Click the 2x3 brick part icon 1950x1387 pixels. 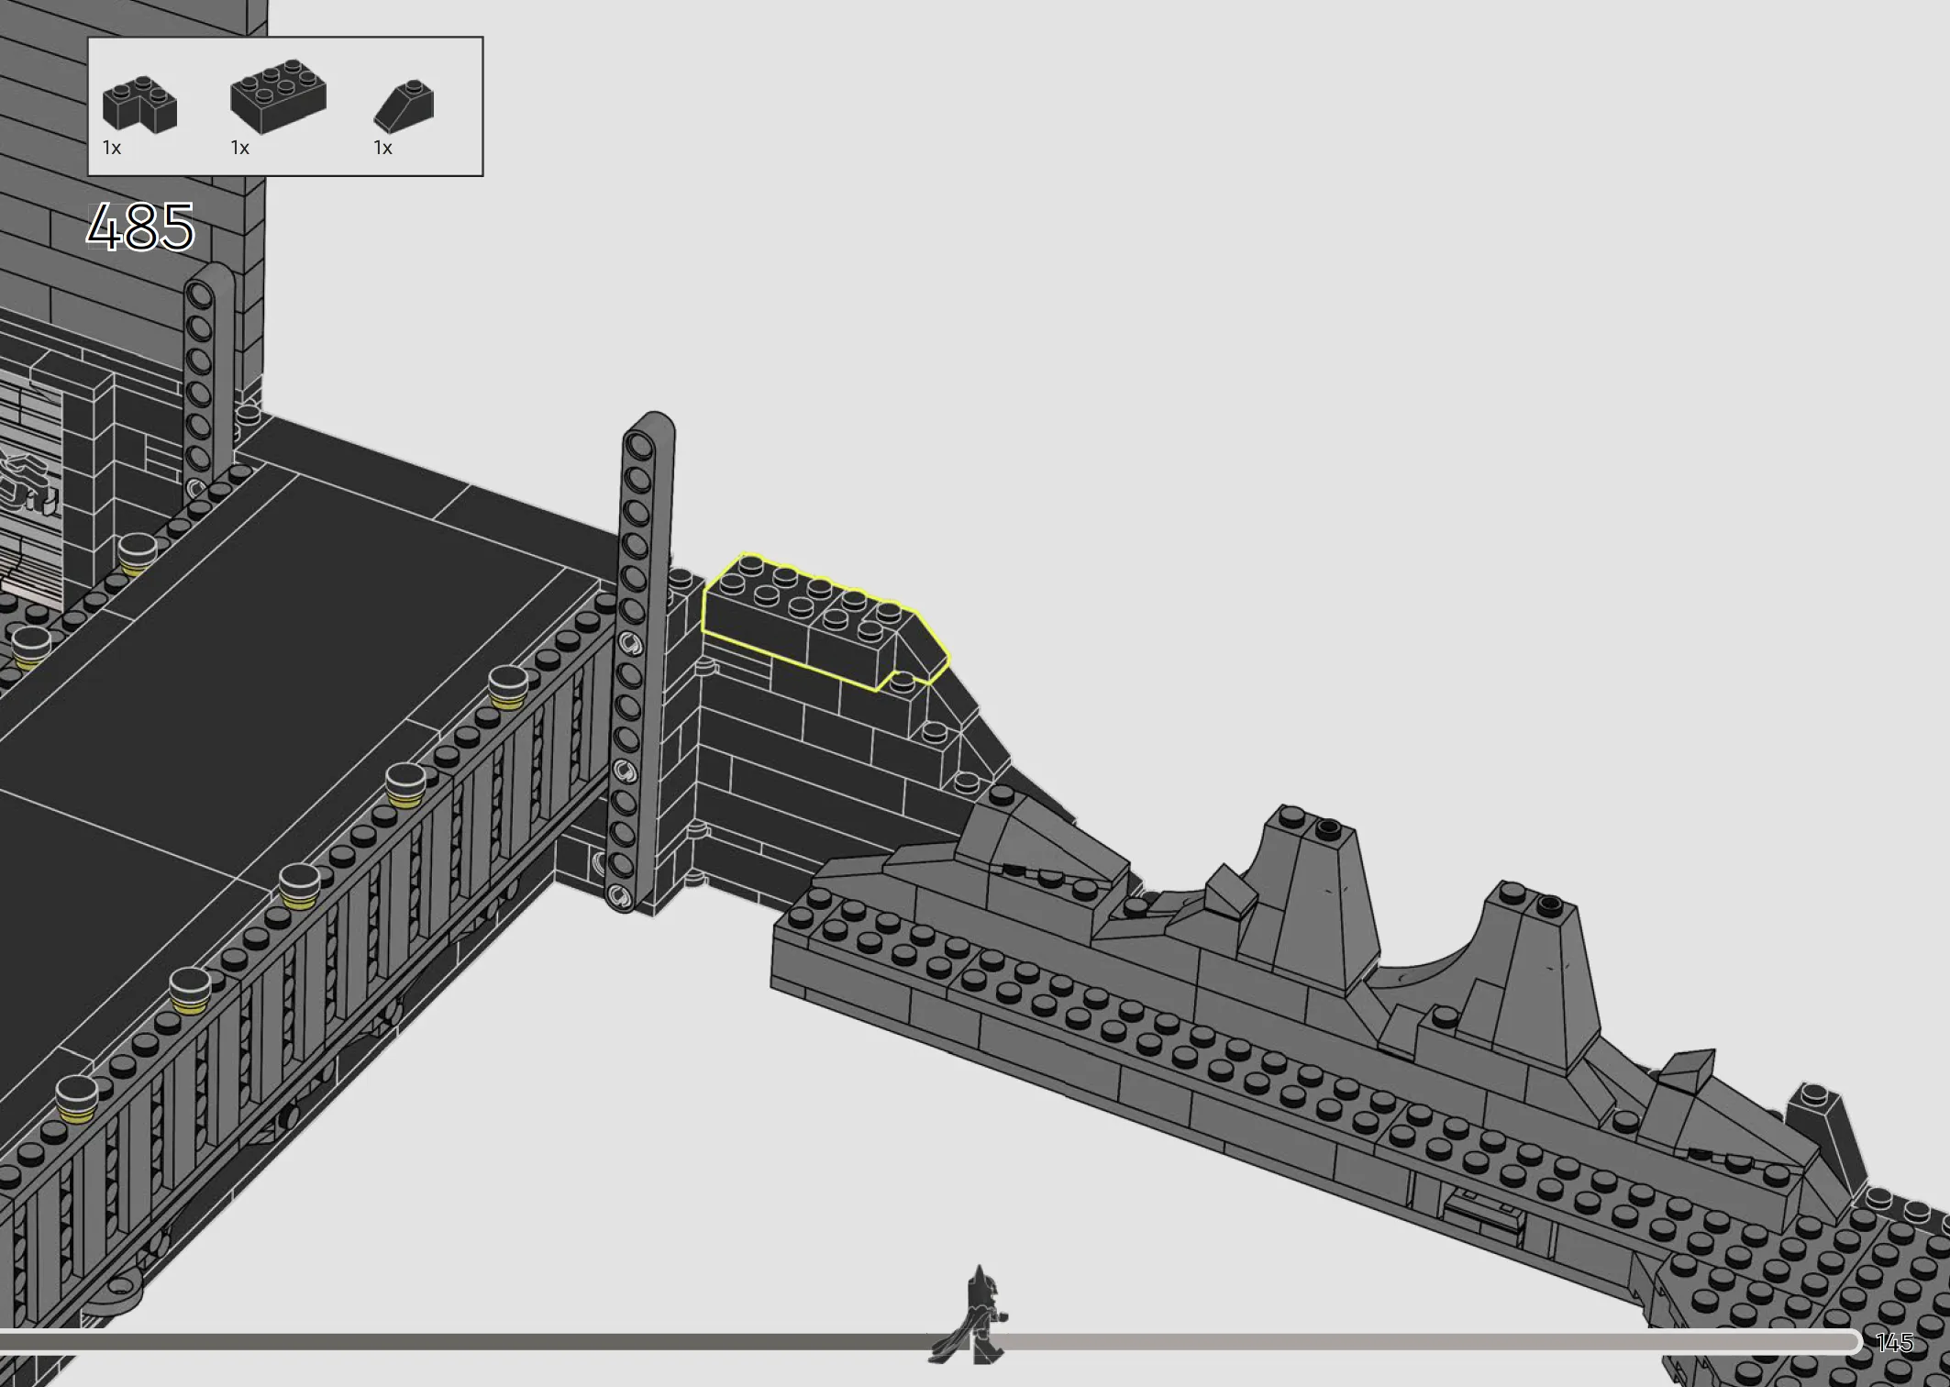(x=278, y=96)
